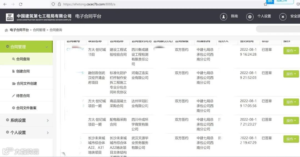Click the CSCEC company logo
The width and height of the screenshot is (300, 157).
pos(9,17)
